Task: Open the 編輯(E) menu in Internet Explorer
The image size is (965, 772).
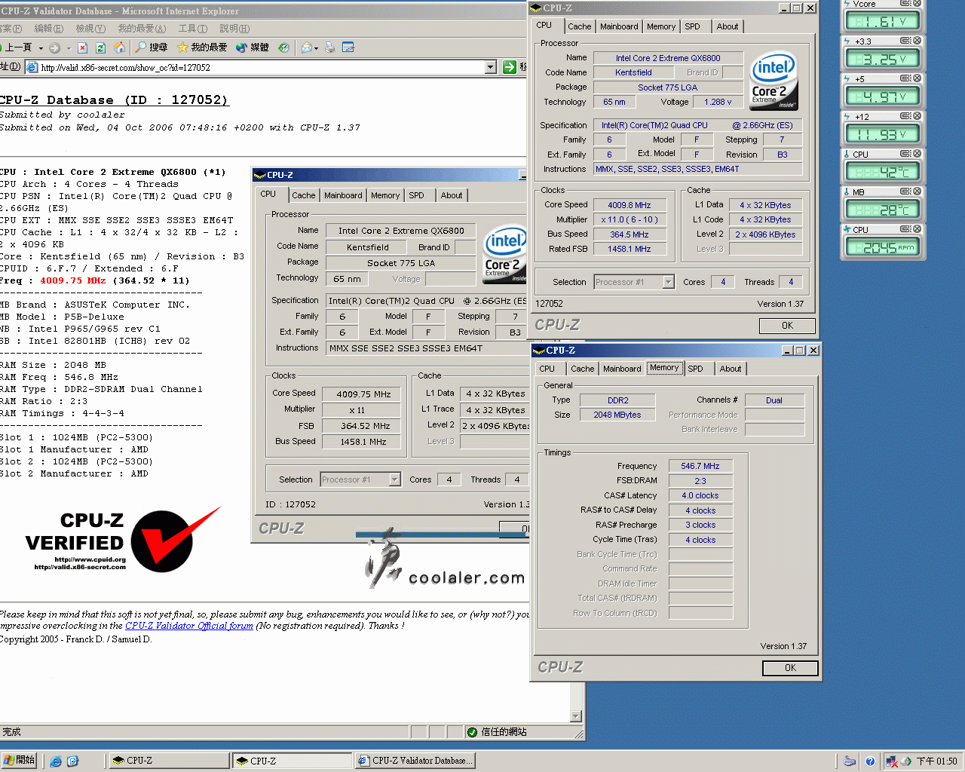Action: tap(48, 28)
